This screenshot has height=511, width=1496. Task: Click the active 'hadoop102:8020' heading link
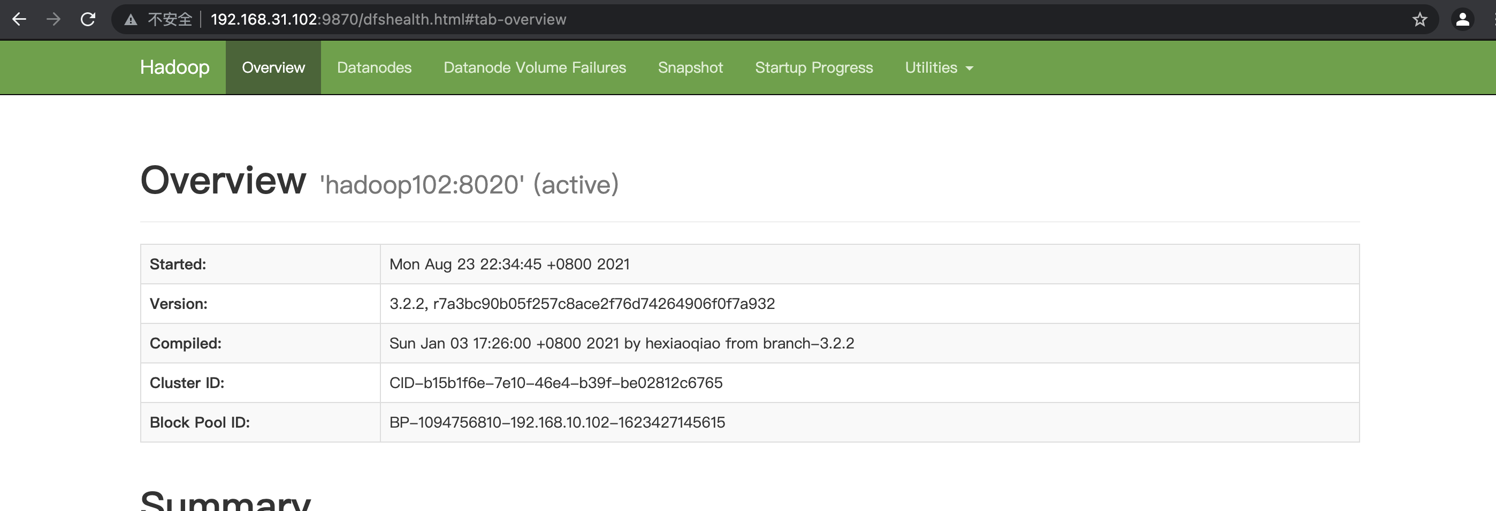[x=468, y=184]
